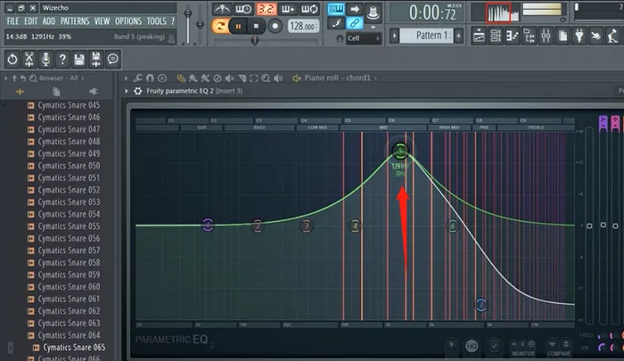Toggle the metronome button

223,9
